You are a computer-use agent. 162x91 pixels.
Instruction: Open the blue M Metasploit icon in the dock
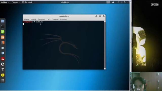click(3, 53)
